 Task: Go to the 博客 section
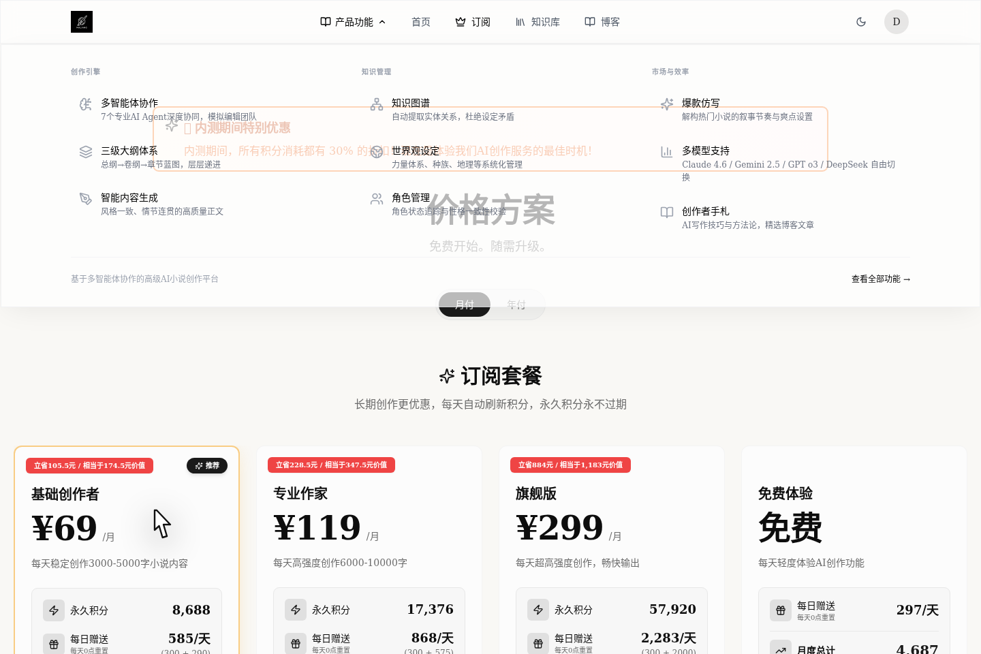602,21
